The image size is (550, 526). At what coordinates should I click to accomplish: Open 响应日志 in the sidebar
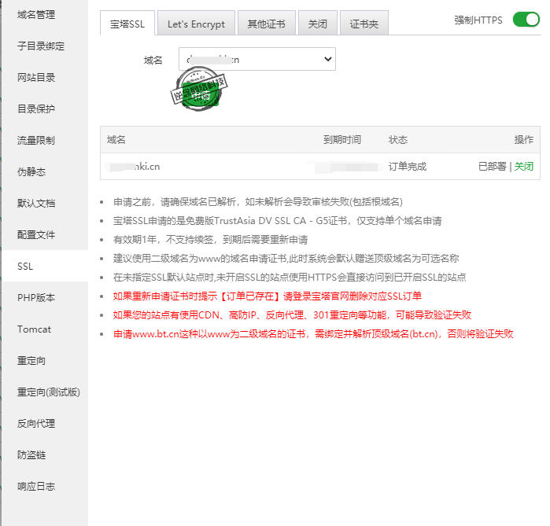[x=36, y=487]
